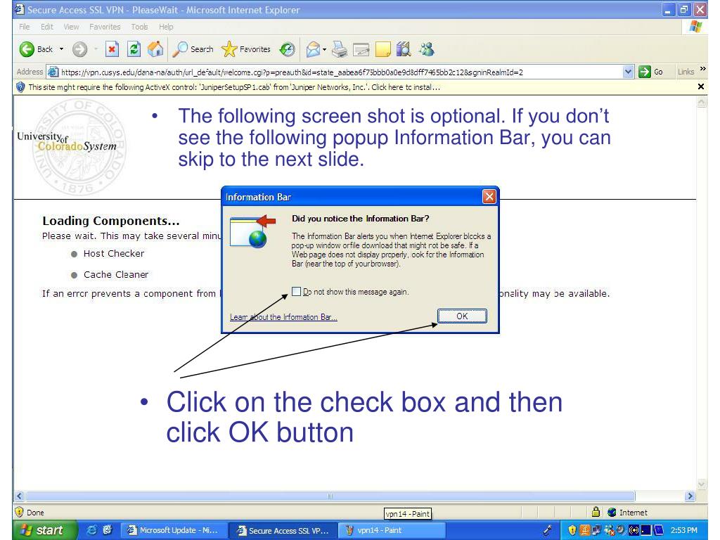Click the ActiveX information bar message

tap(234, 86)
